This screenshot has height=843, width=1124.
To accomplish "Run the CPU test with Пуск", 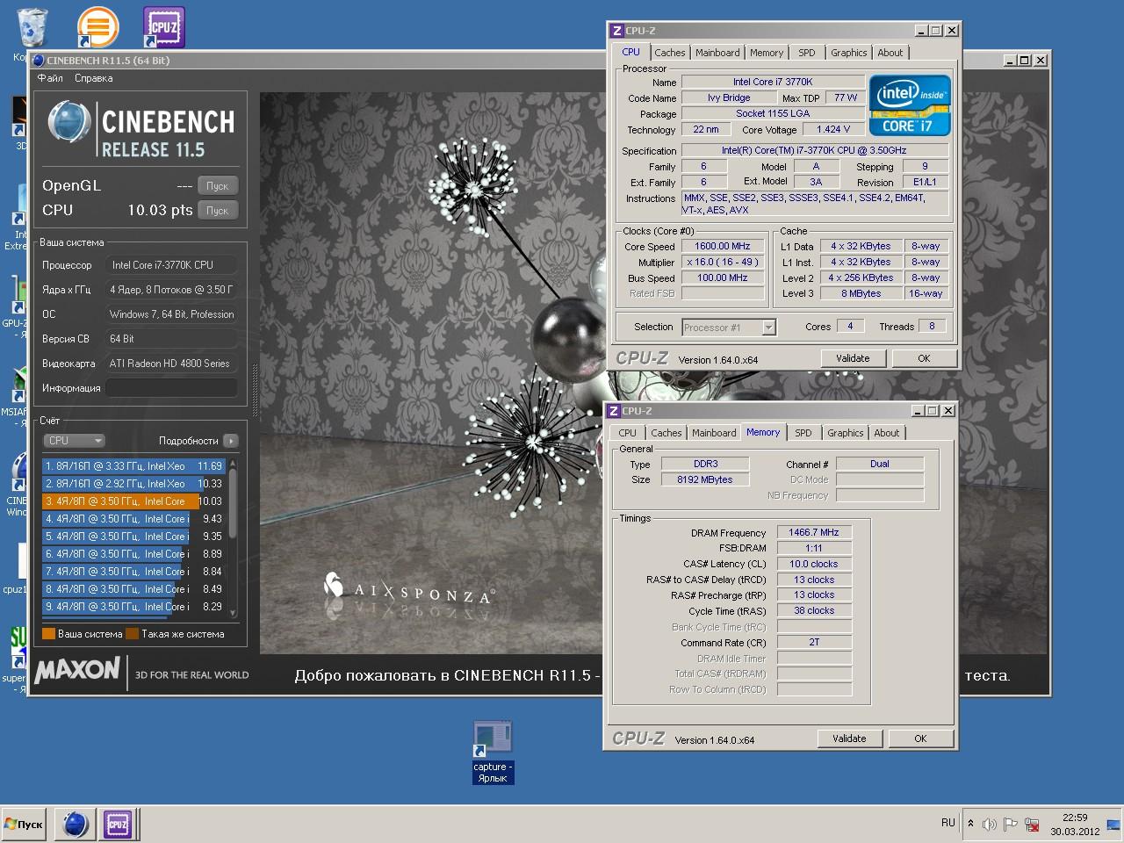I will (217, 211).
